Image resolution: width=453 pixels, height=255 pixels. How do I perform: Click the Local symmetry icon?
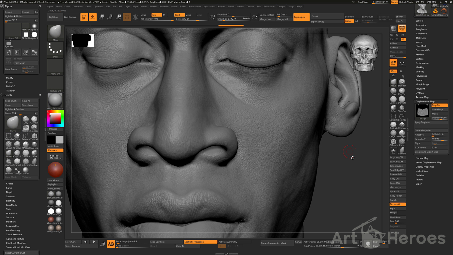coord(393,63)
